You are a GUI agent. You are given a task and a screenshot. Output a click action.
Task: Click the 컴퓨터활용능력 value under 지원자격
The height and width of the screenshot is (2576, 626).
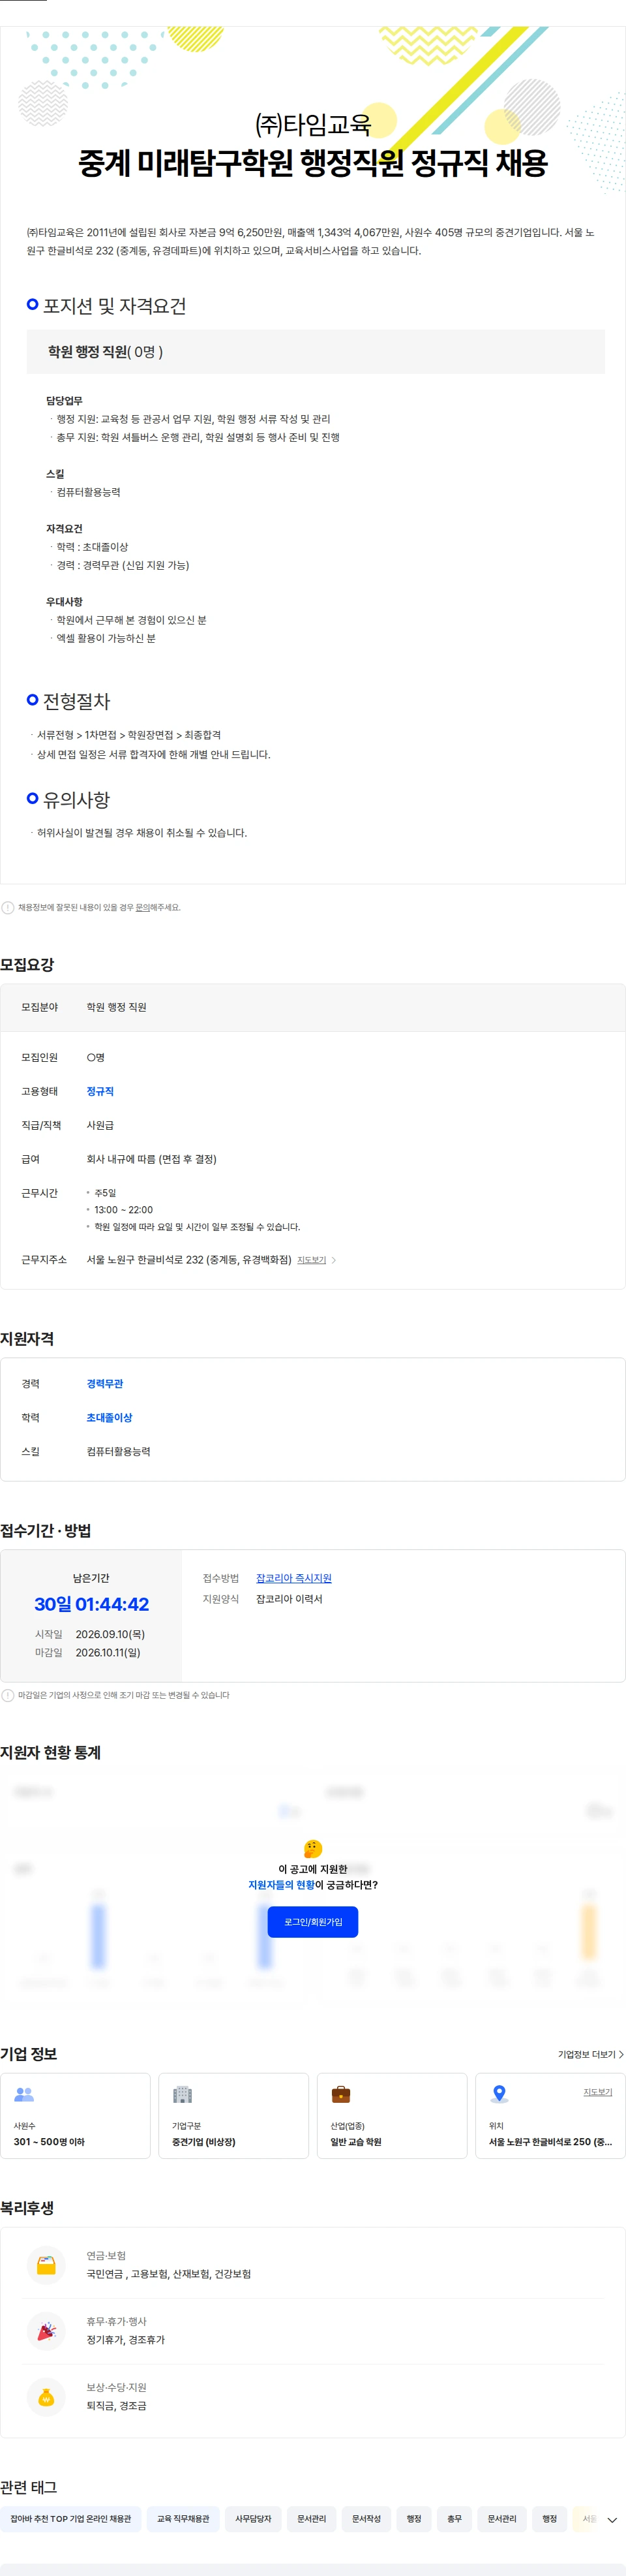[119, 1451]
